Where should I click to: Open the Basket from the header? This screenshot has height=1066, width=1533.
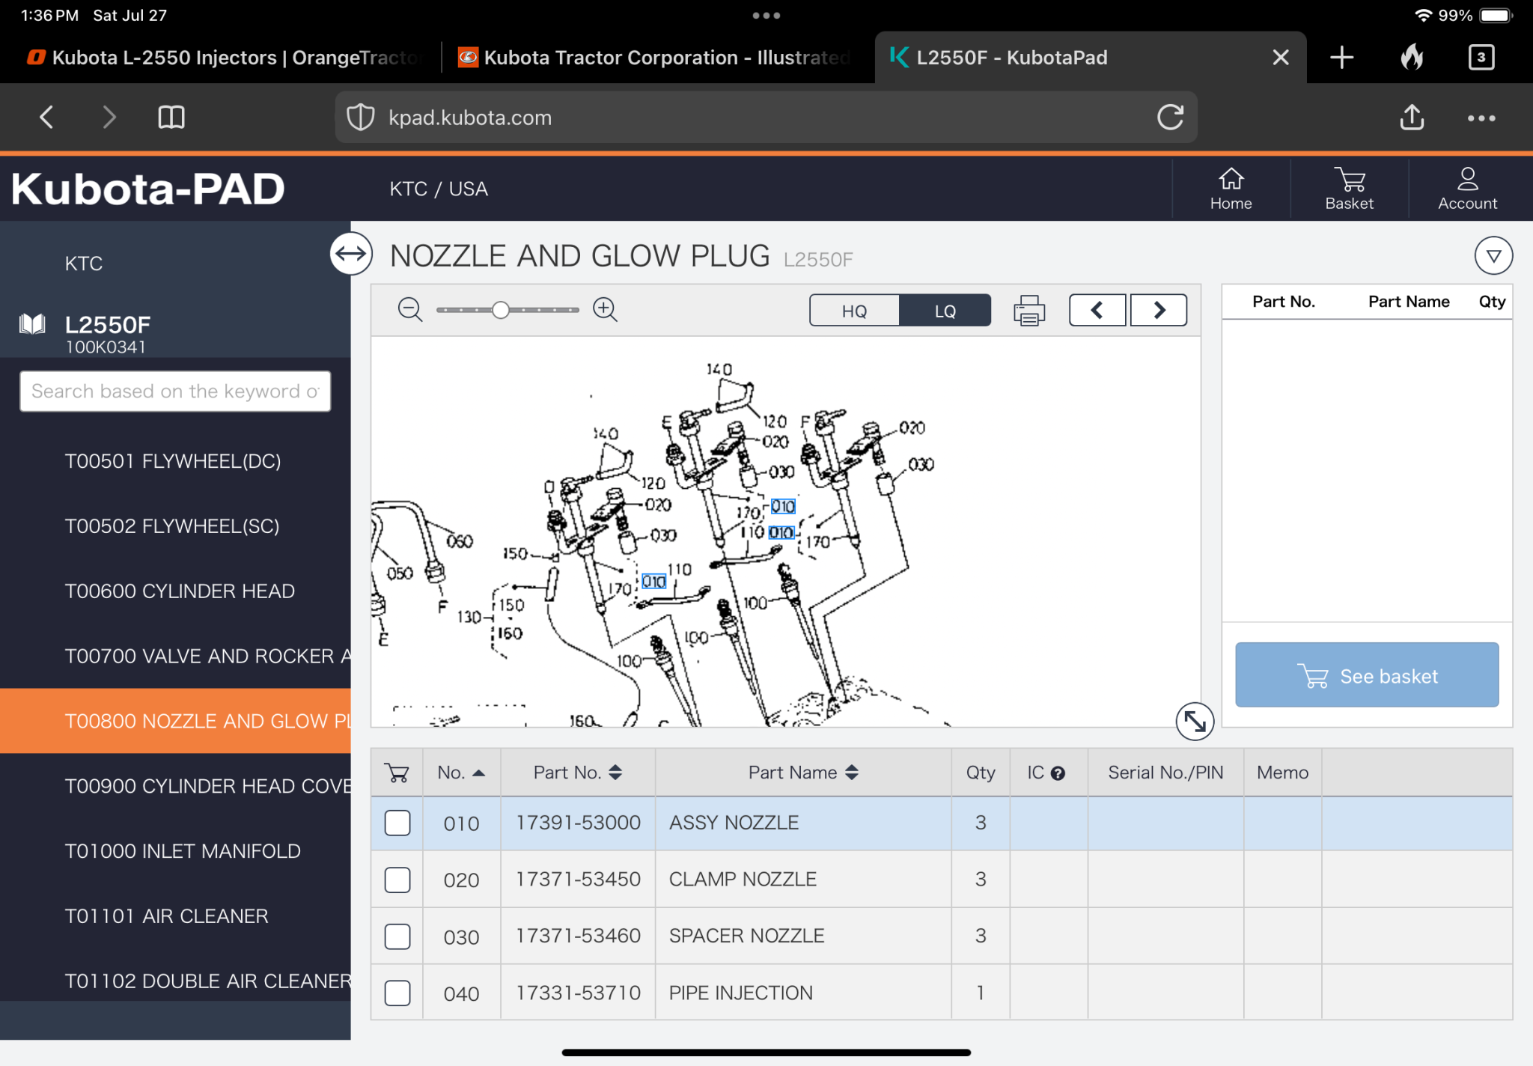click(x=1349, y=189)
